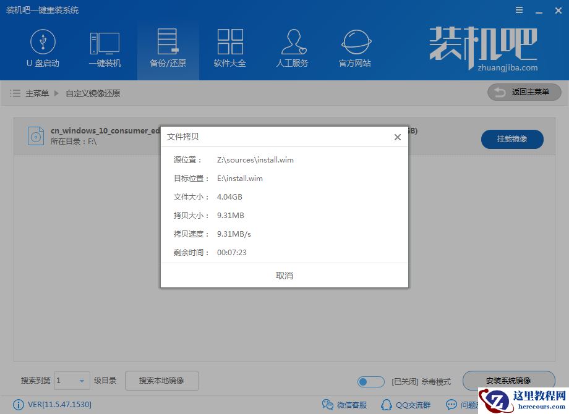The image size is (569, 414).
Task: Open the 软件大全 software center
Action: (x=230, y=48)
